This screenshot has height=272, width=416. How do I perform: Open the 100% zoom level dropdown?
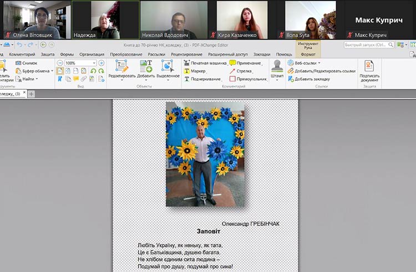(x=94, y=63)
